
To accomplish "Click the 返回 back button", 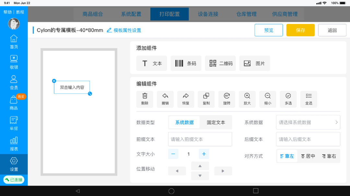I will [x=332, y=30].
